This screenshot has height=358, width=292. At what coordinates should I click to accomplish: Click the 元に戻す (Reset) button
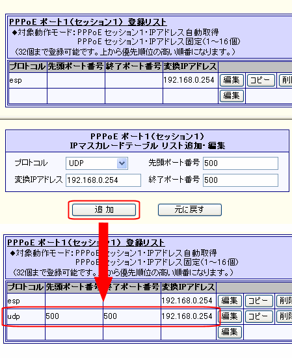coord(189,210)
